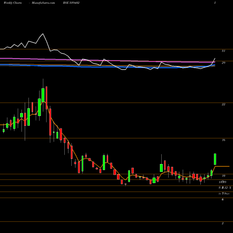Select the price axis label 16

(x=223, y=140)
